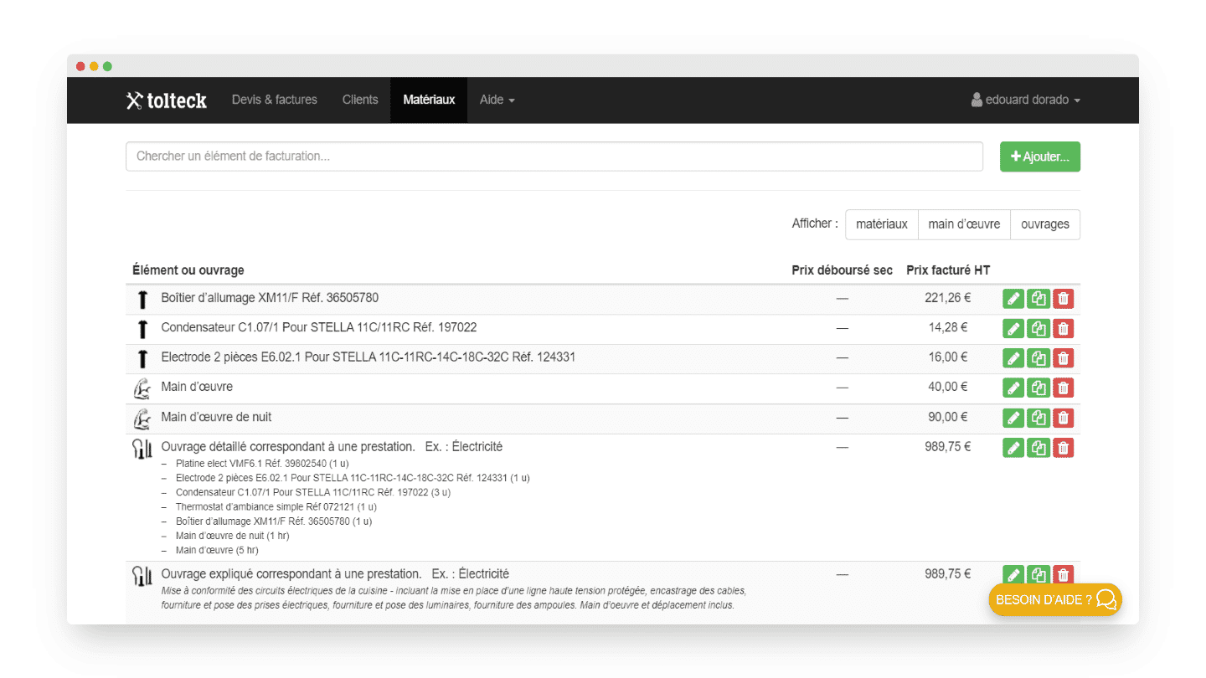Image resolution: width=1206 pixels, height=678 pixels.
Task: Filter list by matériaux
Action: 882,224
